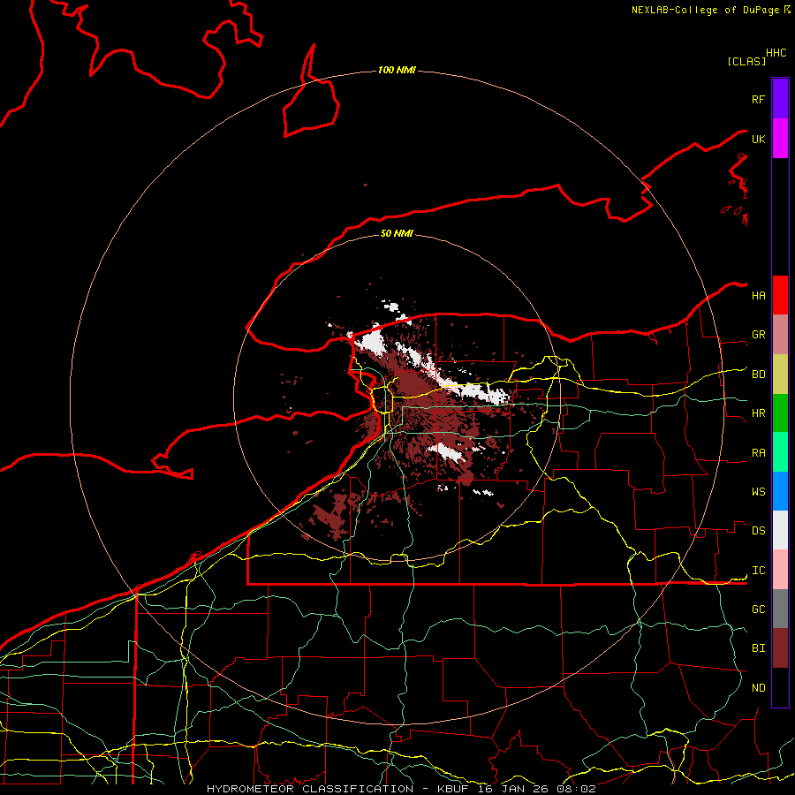The image size is (795, 795).
Task: Click the 'DS' legend label text
Action: (x=758, y=531)
